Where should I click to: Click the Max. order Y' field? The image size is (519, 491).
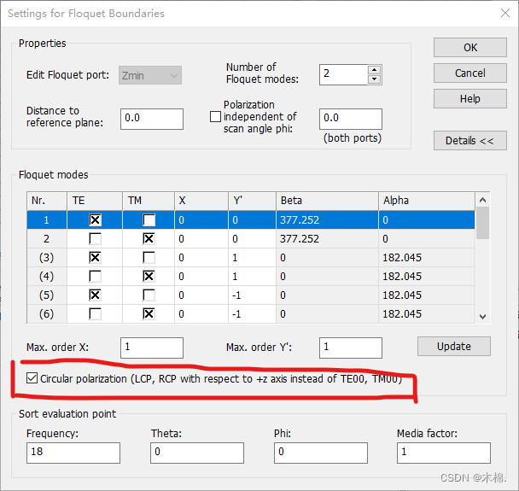click(x=351, y=348)
